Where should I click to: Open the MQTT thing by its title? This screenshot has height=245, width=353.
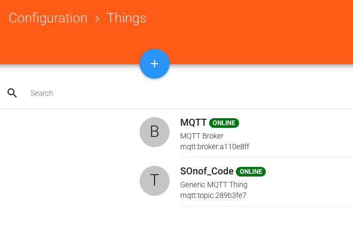(x=193, y=123)
